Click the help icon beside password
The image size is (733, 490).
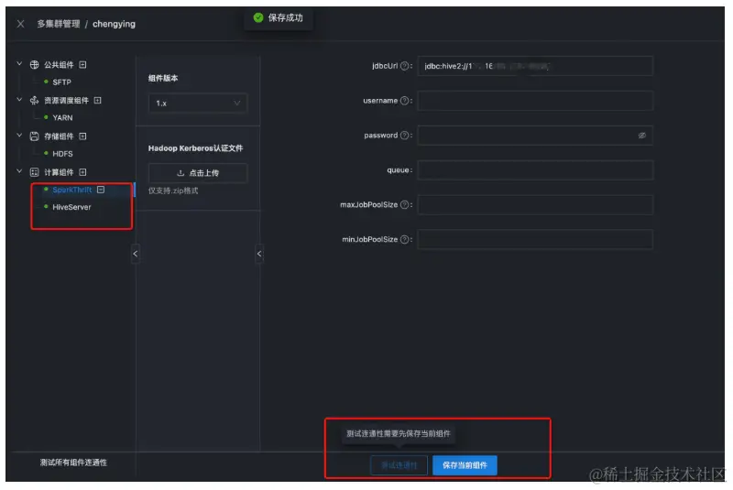coord(405,135)
